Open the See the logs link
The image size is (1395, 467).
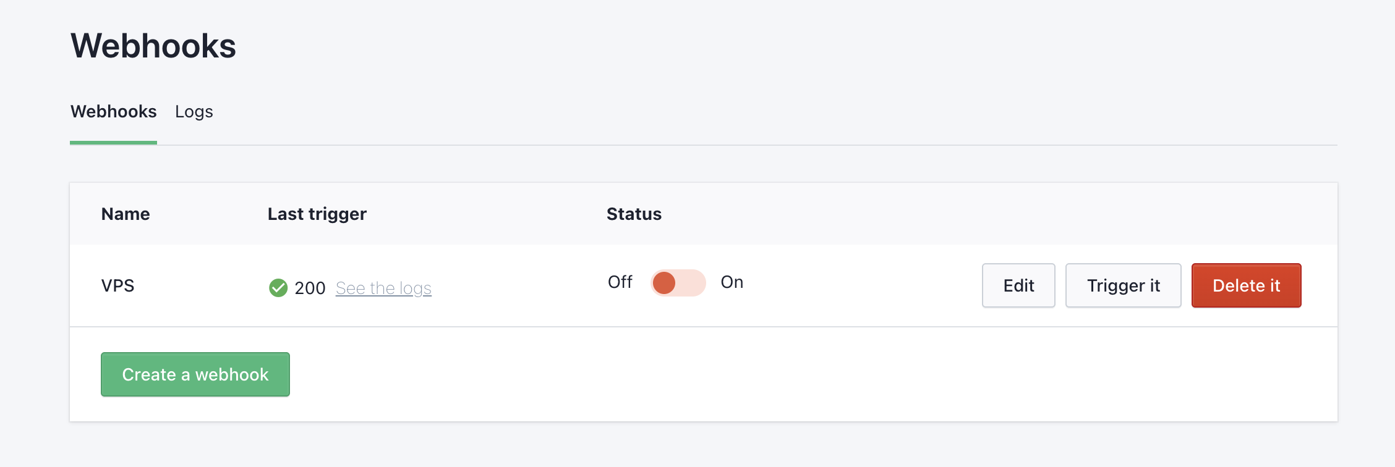coord(383,288)
